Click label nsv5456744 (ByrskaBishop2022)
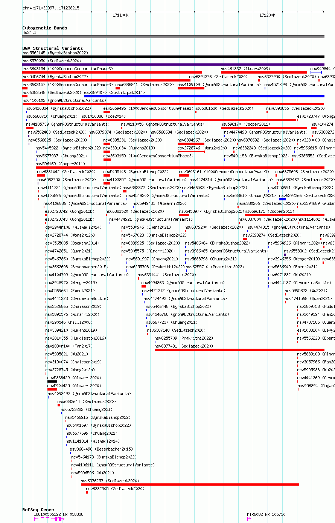This screenshot has height=523, width=335. click(55, 77)
